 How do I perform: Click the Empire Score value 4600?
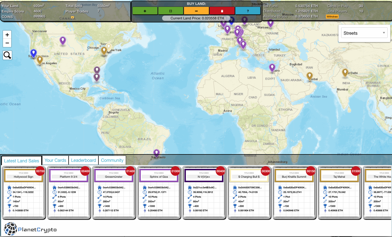click(37, 11)
